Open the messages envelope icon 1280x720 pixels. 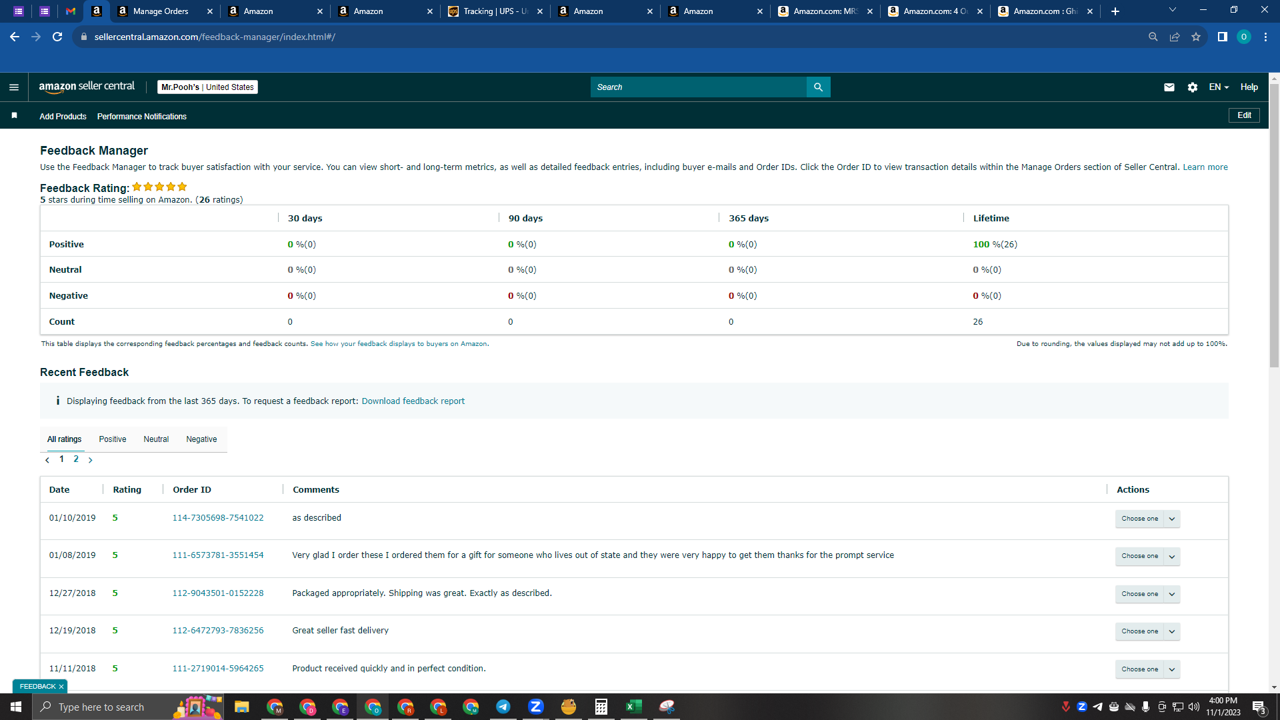[1169, 87]
